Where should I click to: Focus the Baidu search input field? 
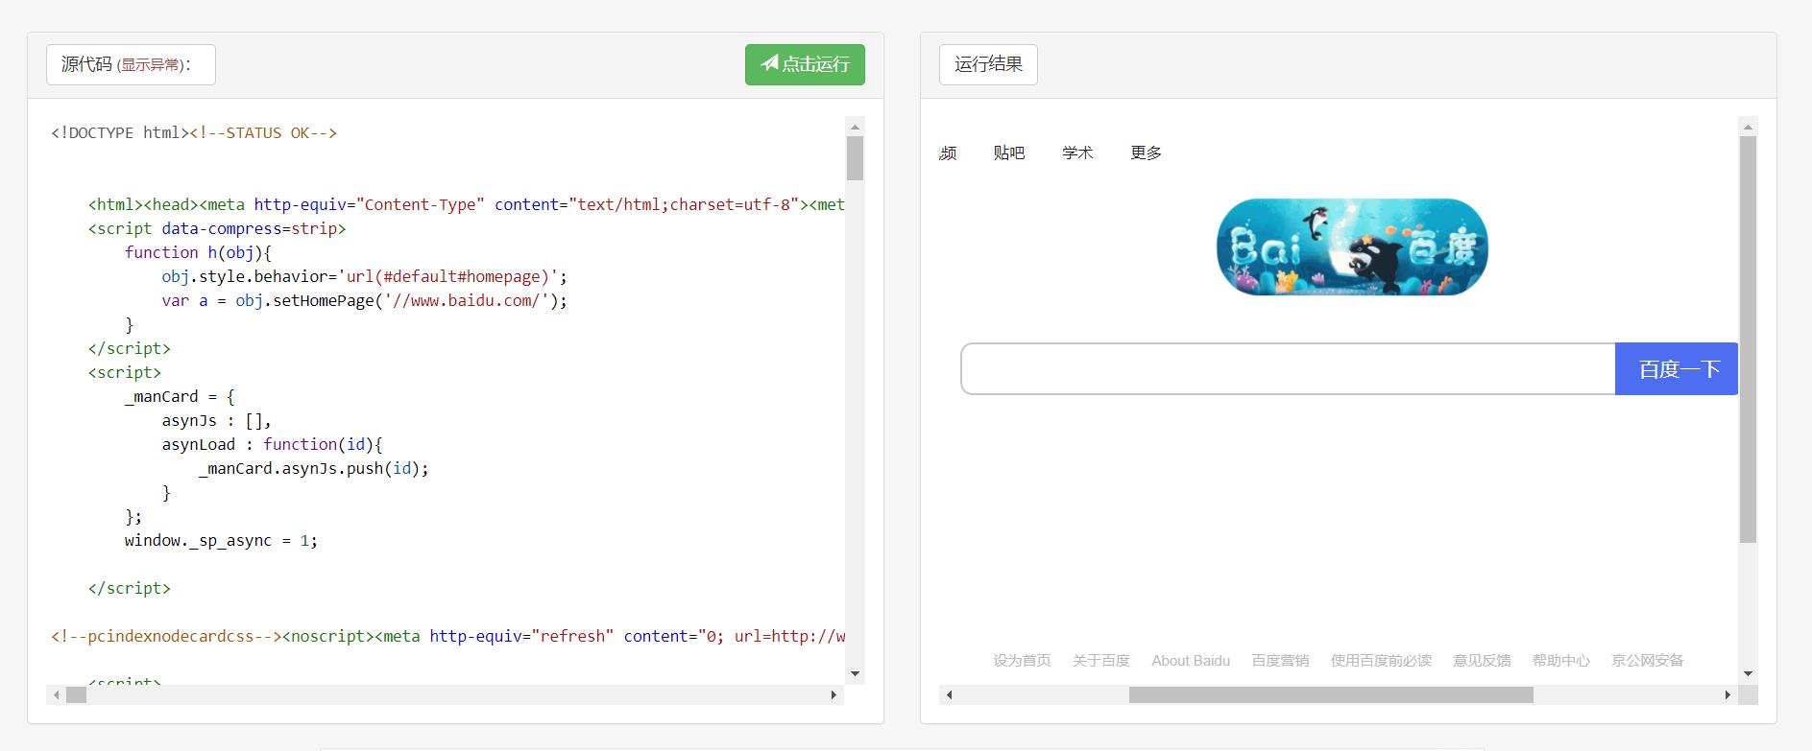[1288, 369]
